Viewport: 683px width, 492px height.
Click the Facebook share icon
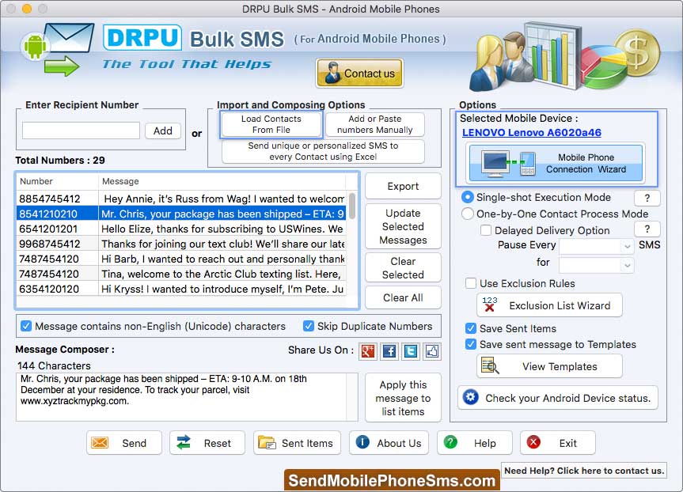click(389, 351)
